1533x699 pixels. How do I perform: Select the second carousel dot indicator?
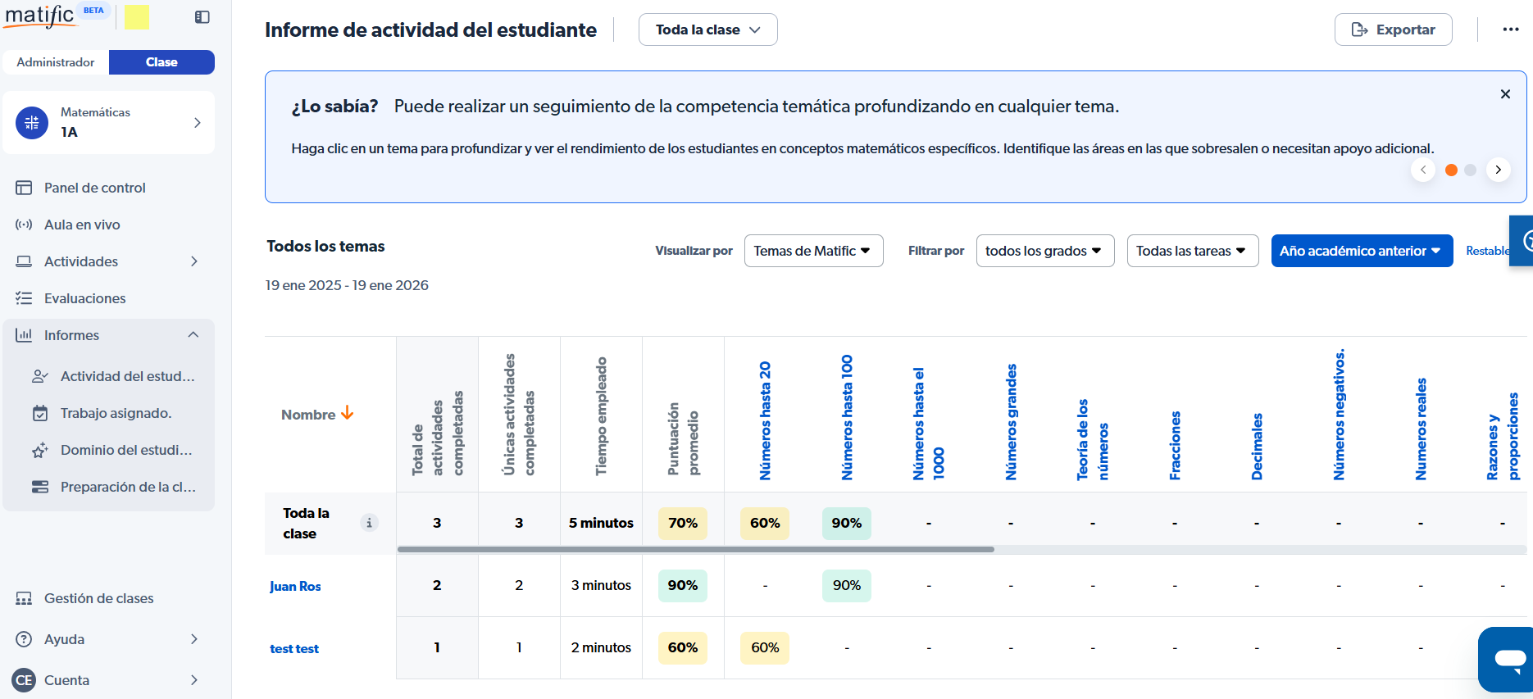[1470, 170]
